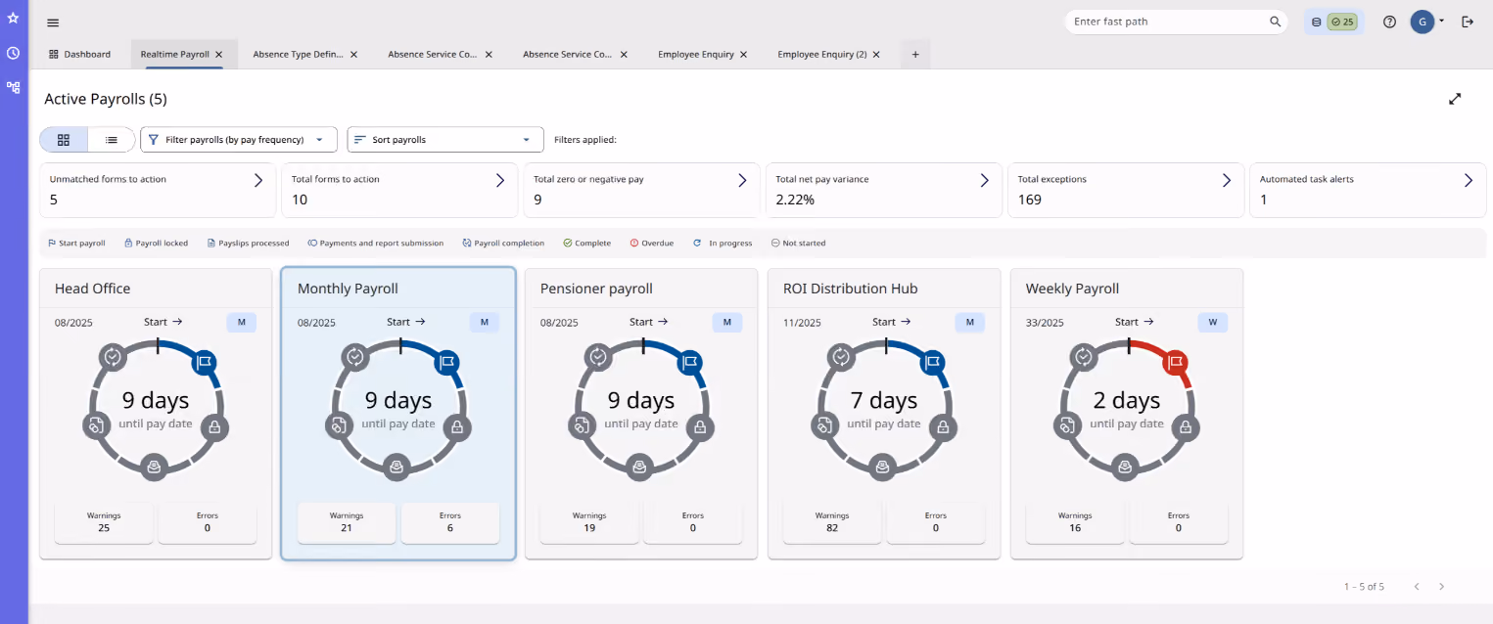Open the Sort payrolls dropdown
The height and width of the screenshot is (624, 1493).
445,140
